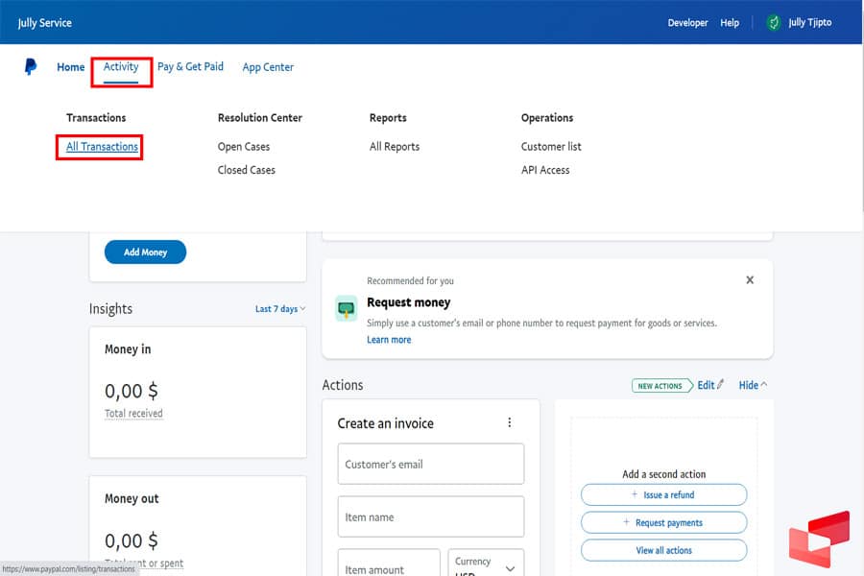Click the Add Money button

click(145, 252)
